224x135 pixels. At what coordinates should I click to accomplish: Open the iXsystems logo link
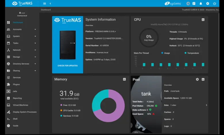(173, 3)
